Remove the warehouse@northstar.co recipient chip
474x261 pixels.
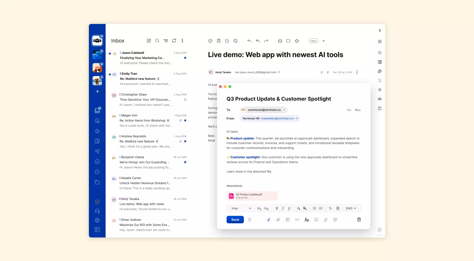284,110
